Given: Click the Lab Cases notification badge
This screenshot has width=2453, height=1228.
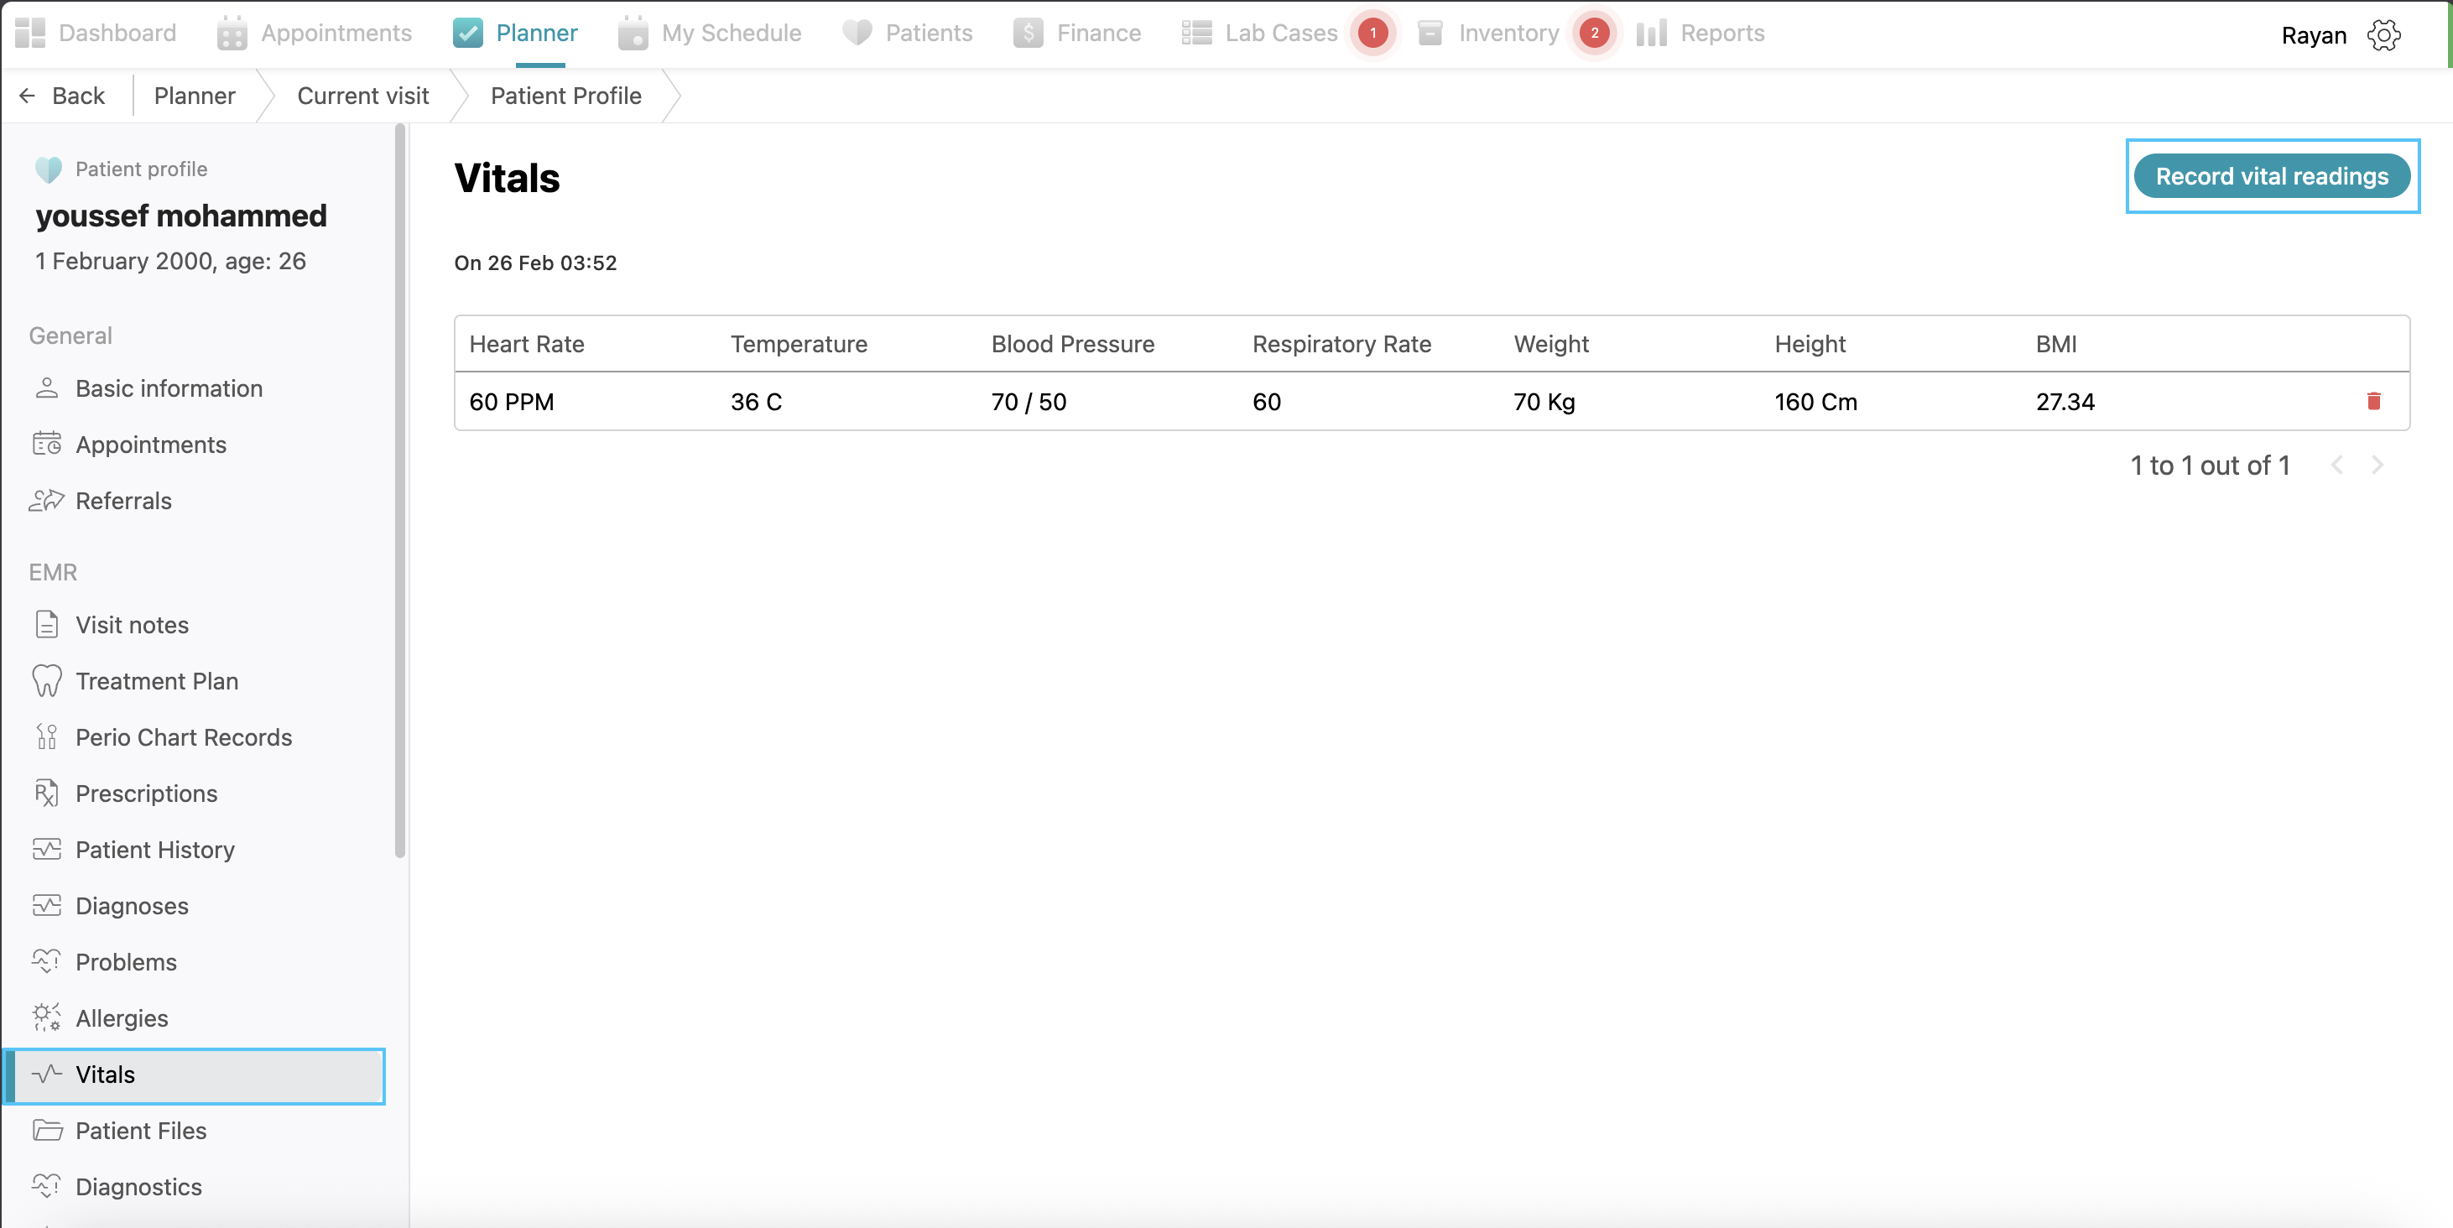Looking at the screenshot, I should (x=1372, y=34).
